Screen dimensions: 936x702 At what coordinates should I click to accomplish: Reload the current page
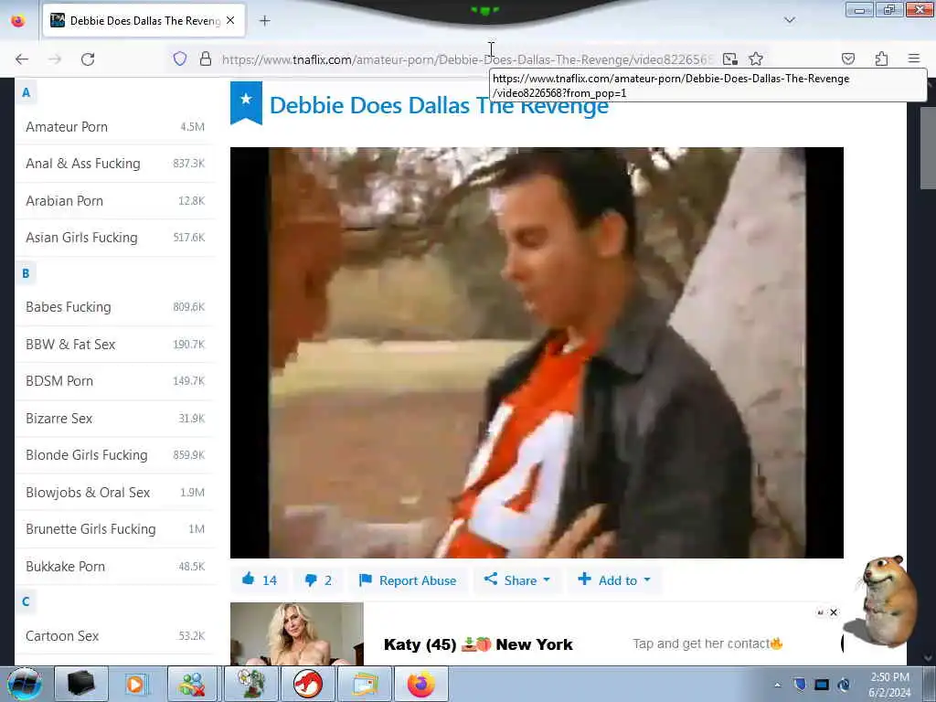(x=88, y=59)
